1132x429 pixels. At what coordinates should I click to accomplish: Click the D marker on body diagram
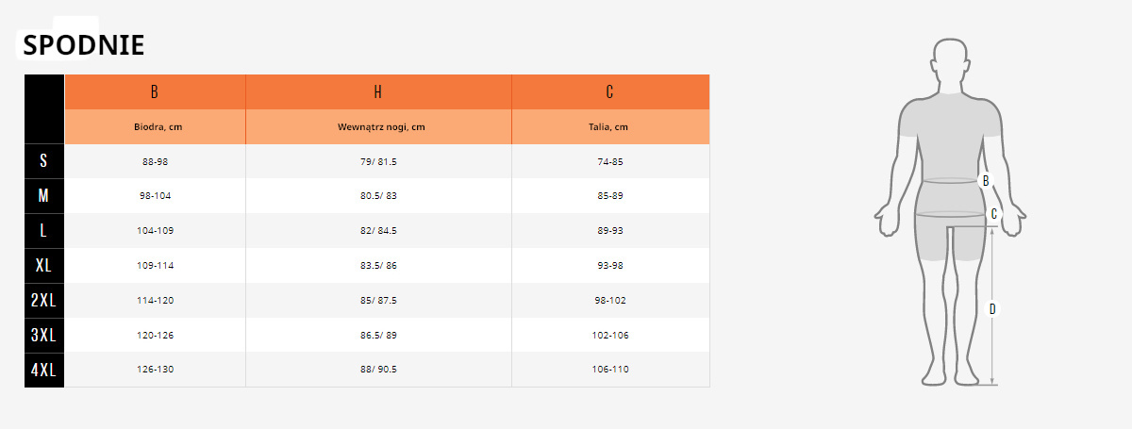click(x=992, y=308)
